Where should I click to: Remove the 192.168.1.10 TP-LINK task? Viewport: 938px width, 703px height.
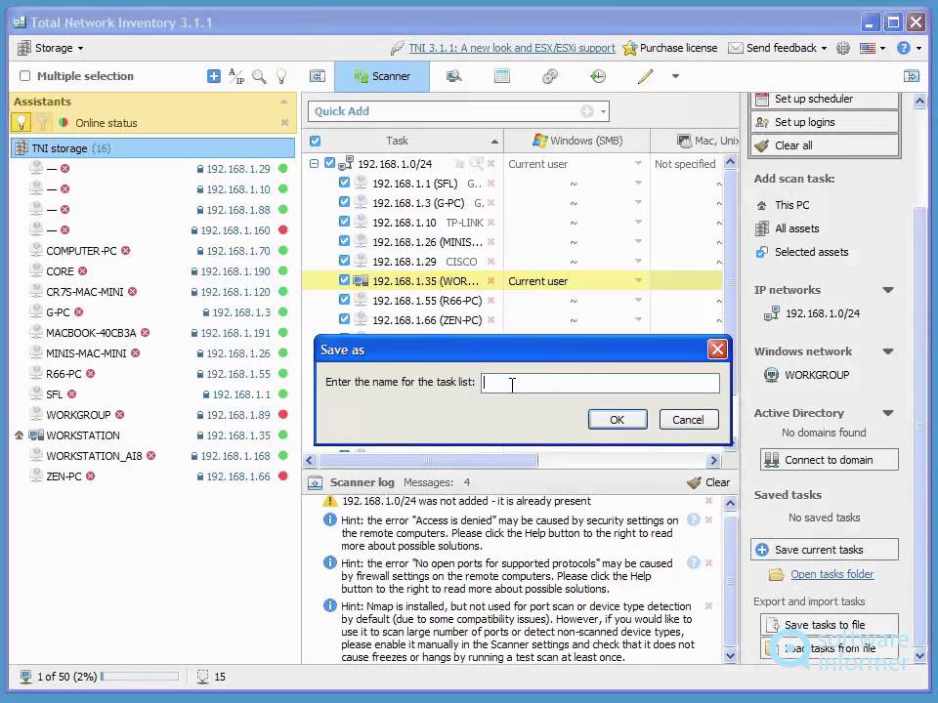491,223
